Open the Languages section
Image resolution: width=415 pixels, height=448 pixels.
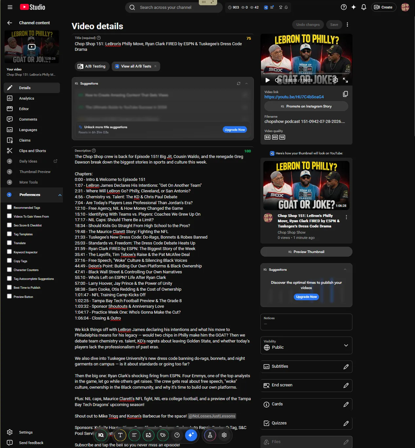(32, 130)
